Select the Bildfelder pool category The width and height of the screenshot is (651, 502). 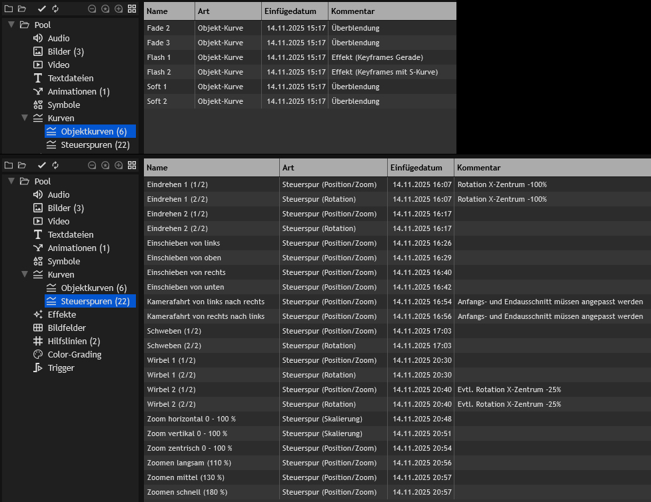pyautogui.click(x=66, y=328)
